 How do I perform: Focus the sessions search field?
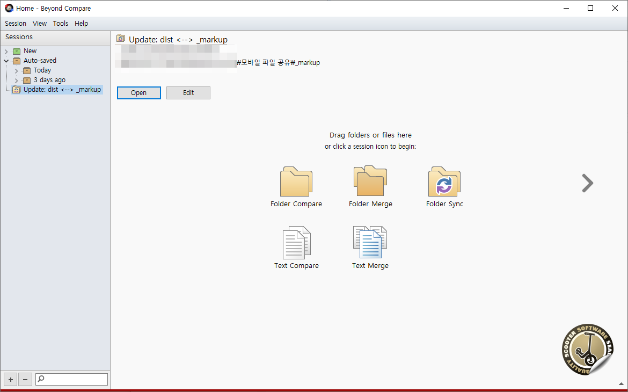[x=72, y=379]
